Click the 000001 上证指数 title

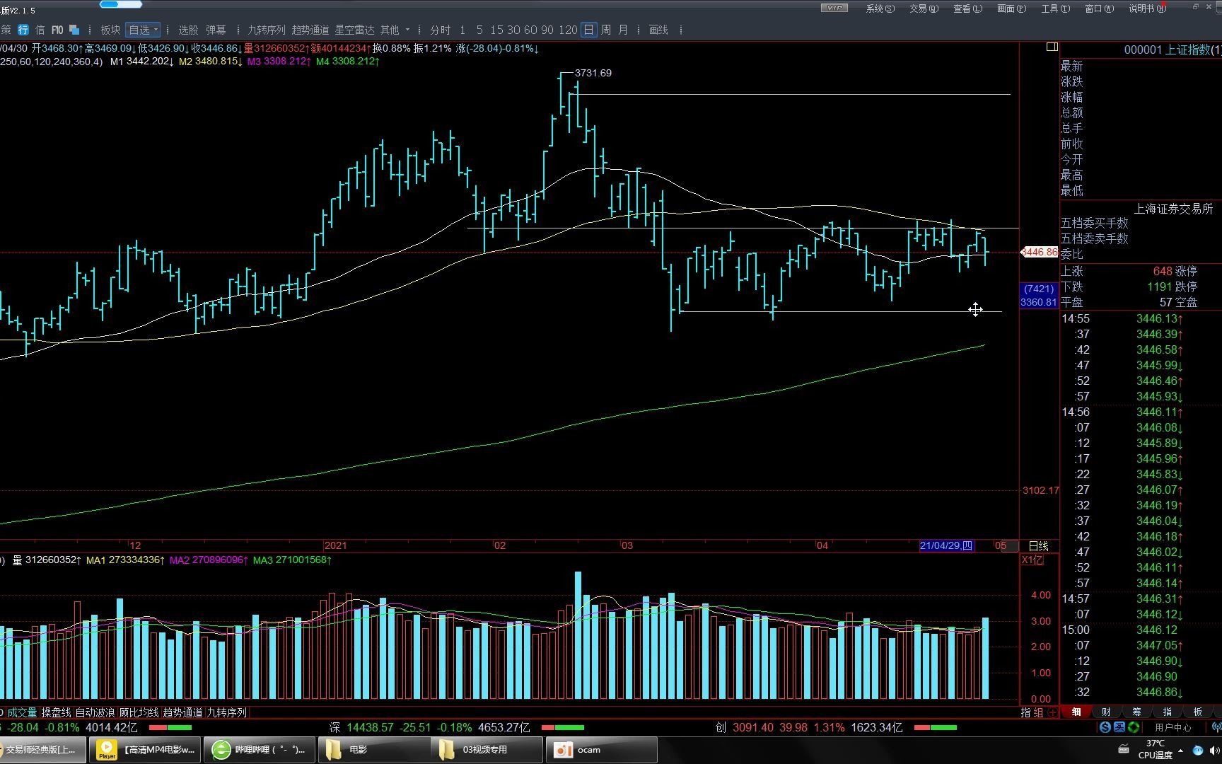[1172, 50]
